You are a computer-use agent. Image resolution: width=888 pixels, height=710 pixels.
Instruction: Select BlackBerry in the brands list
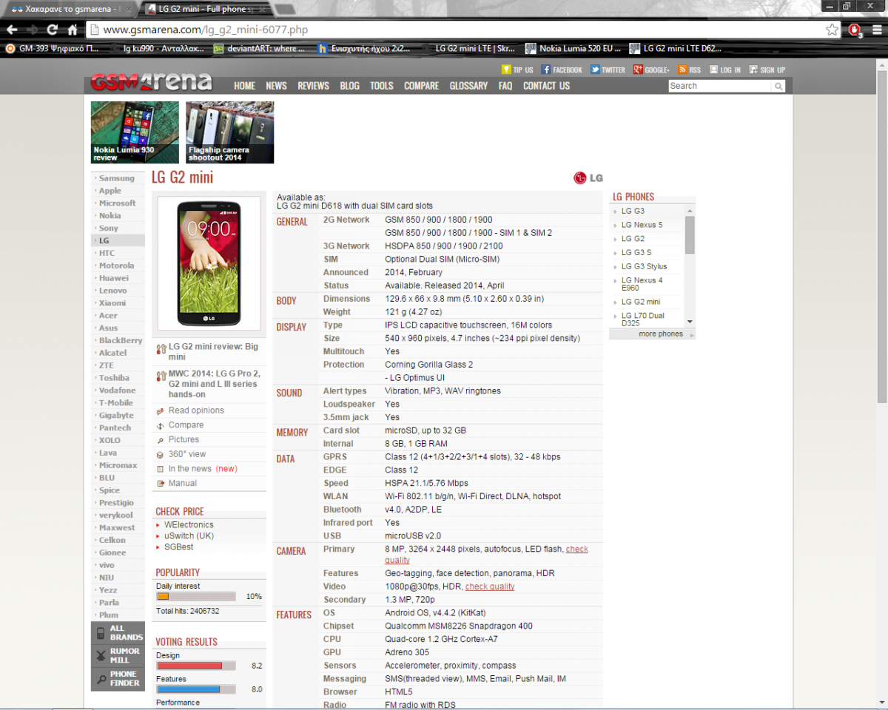pos(121,341)
